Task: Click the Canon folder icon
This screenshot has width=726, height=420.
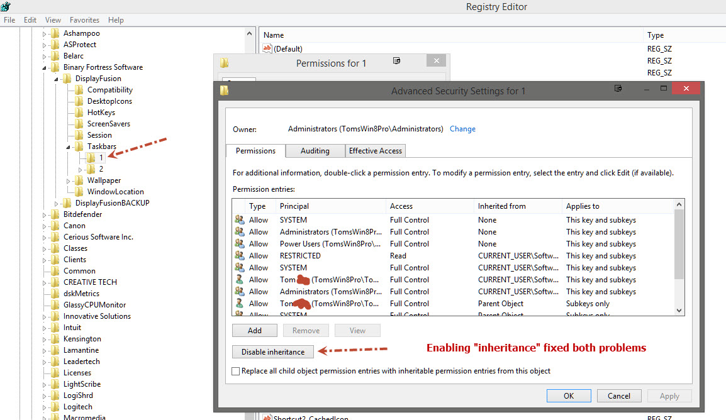Action: (x=55, y=226)
